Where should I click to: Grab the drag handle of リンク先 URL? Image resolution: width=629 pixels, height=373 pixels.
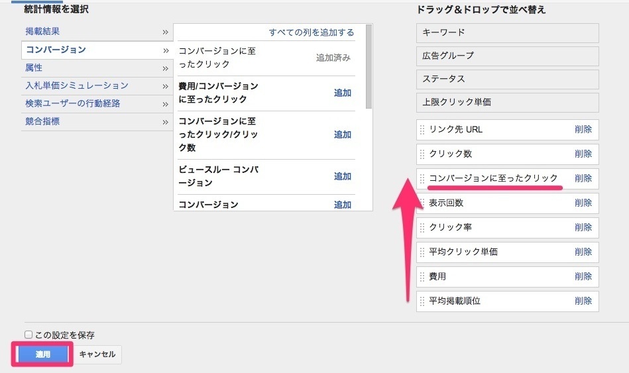coord(422,130)
